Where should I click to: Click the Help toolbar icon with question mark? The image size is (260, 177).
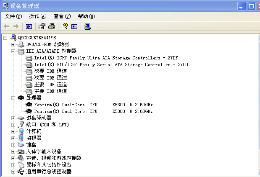coord(64,26)
